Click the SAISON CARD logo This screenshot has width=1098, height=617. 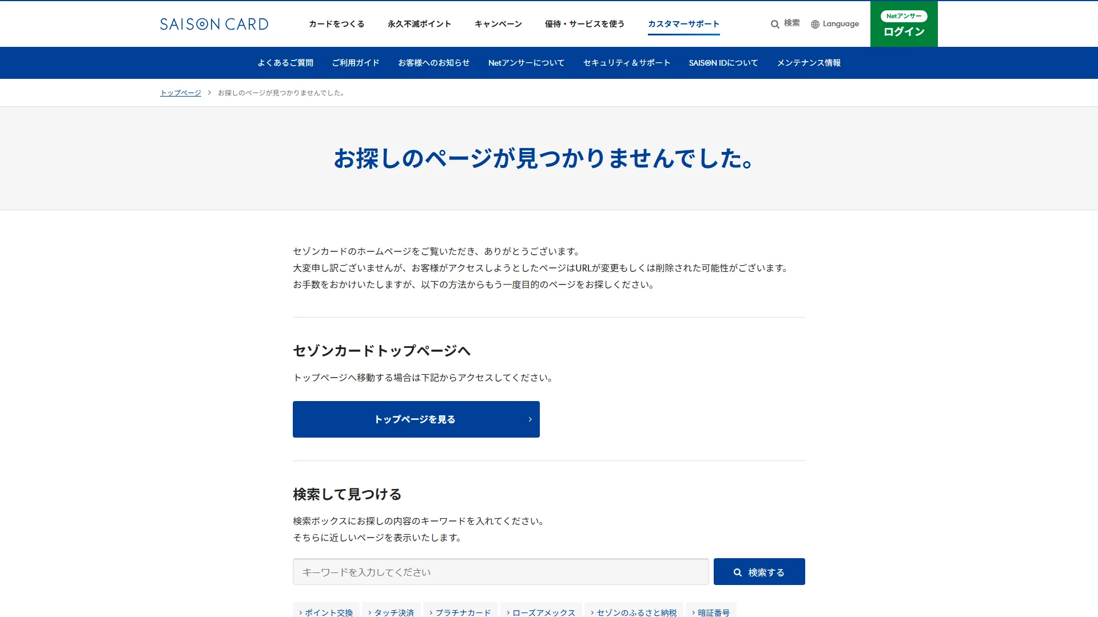click(214, 24)
